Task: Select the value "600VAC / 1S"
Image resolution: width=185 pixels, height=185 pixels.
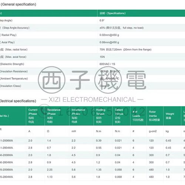Action: point(107,64)
